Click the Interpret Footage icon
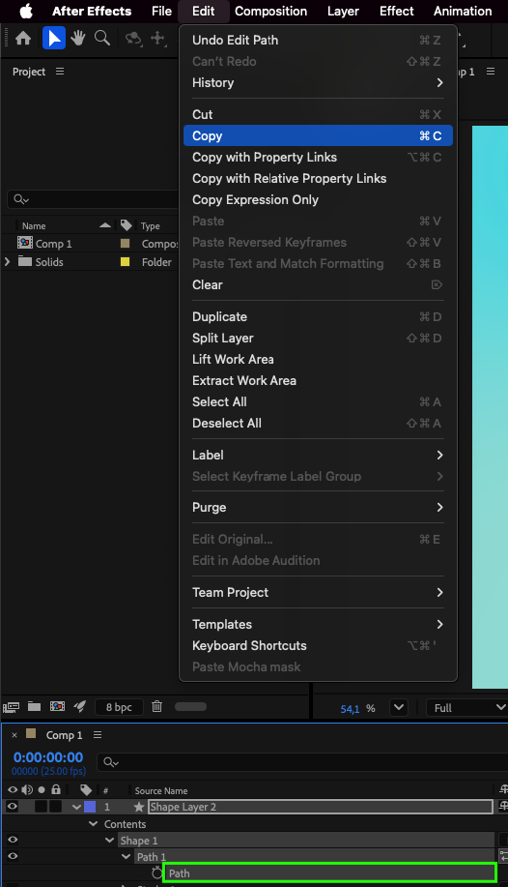Image resolution: width=508 pixels, height=887 pixels. 12,706
